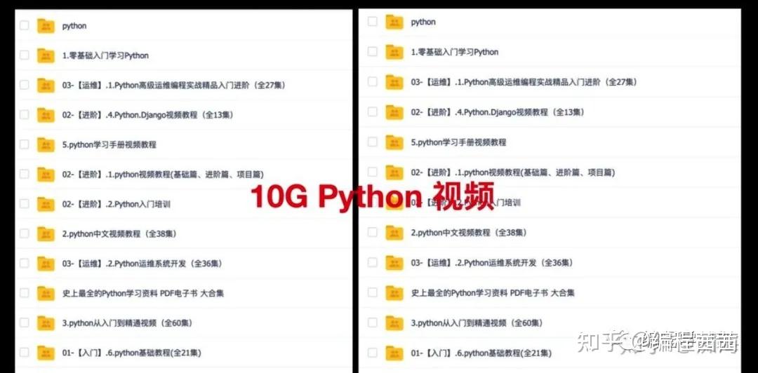The height and width of the screenshot is (373, 758).
Task: Click folder icon for 2.python中文视频教程 in left list
Action: pyautogui.click(x=46, y=234)
